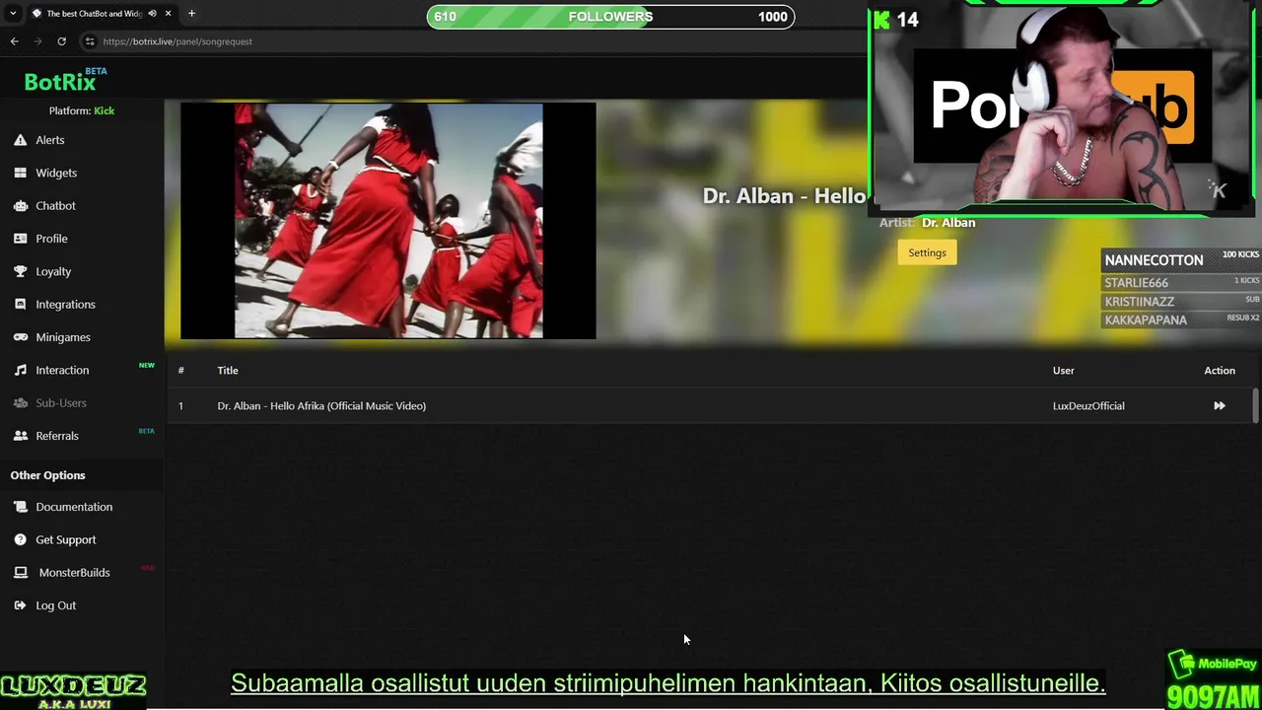The width and height of the screenshot is (1262, 710).
Task: Click the Documentation icon
Action: pos(20,507)
